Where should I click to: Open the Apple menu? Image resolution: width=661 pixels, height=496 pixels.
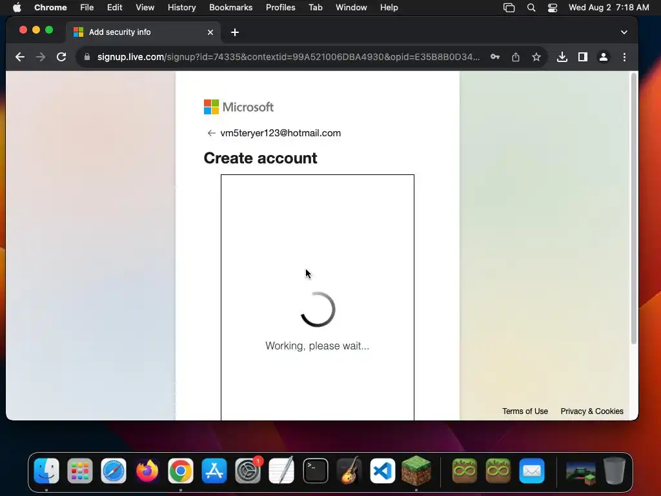(x=17, y=8)
